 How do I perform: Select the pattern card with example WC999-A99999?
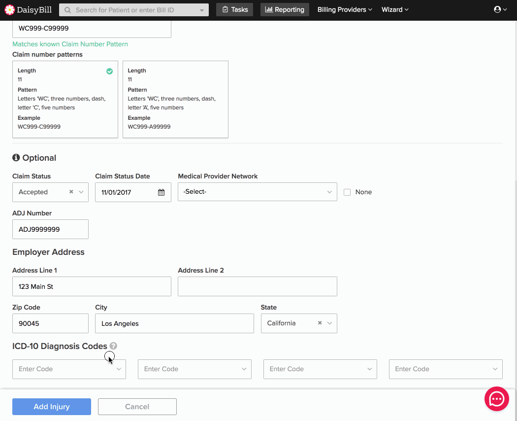point(175,99)
